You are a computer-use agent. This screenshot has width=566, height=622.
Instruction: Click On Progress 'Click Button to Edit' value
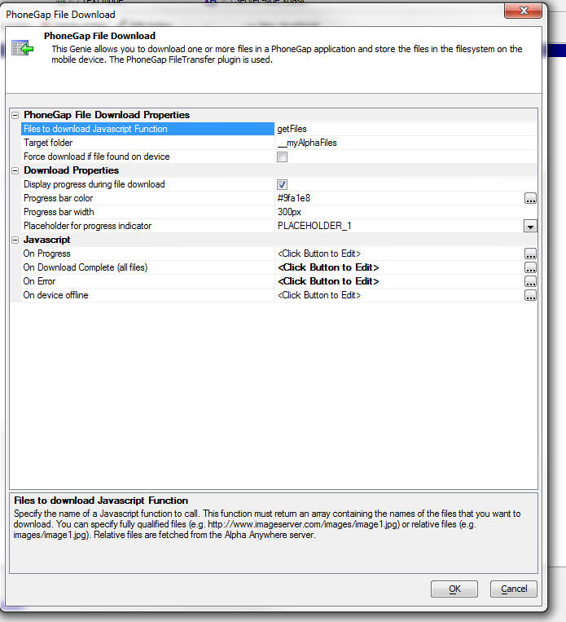click(x=319, y=254)
